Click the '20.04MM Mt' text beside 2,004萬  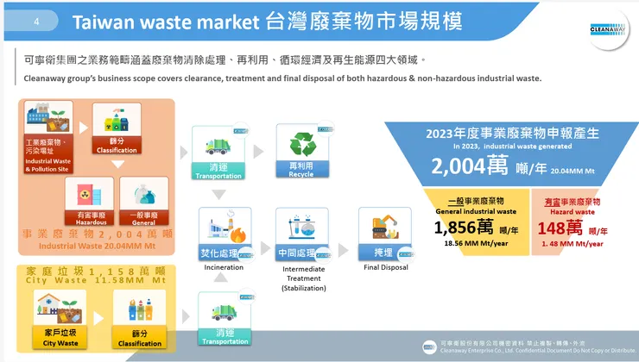pos(573,172)
